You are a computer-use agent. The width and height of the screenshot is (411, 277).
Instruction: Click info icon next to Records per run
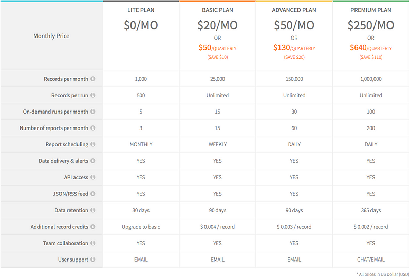pos(93,95)
